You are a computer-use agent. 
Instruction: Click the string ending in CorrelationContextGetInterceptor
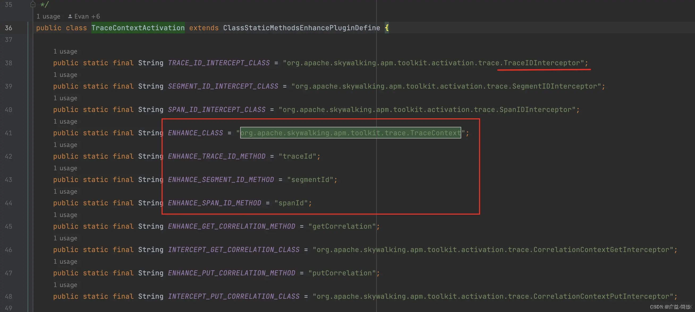pyautogui.click(x=493, y=250)
